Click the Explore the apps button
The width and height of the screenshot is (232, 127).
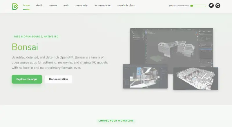pos(27,79)
